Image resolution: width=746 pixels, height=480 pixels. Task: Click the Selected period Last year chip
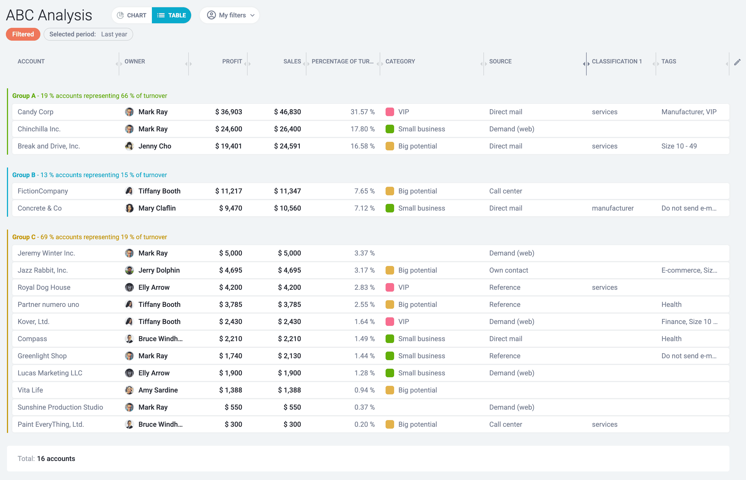[x=88, y=34]
